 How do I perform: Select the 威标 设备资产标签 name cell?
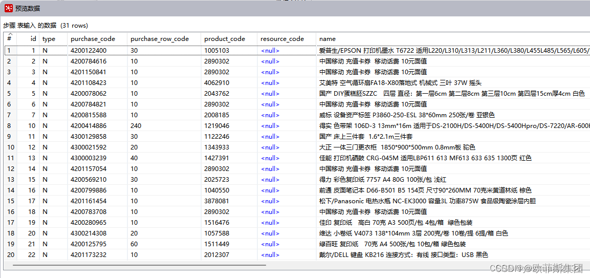coord(453,115)
